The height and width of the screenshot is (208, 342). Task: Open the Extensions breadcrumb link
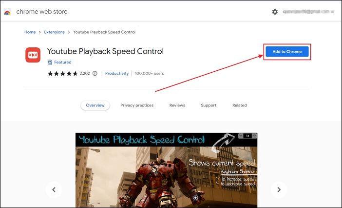coord(54,32)
